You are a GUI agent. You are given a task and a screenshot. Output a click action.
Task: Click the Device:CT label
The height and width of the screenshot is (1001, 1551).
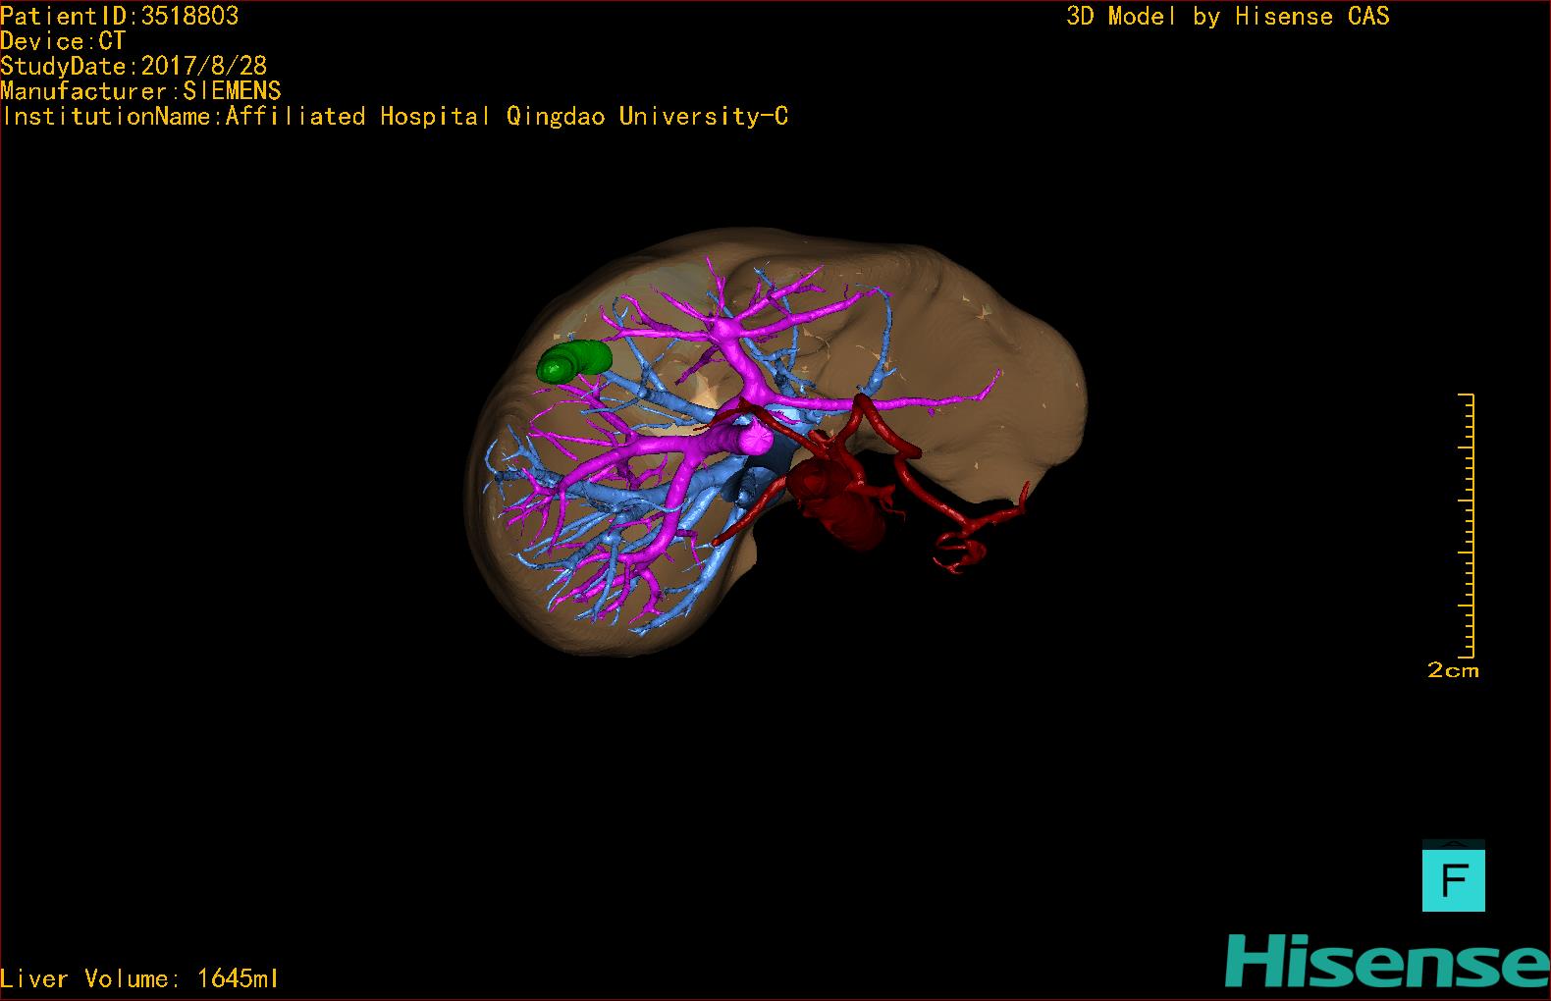click(63, 41)
